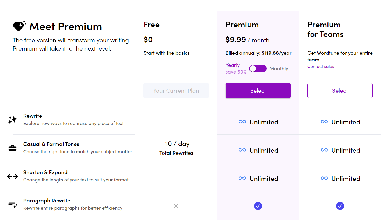
Task: Click the 10 / day Total Rewrites cell
Action: point(176,148)
